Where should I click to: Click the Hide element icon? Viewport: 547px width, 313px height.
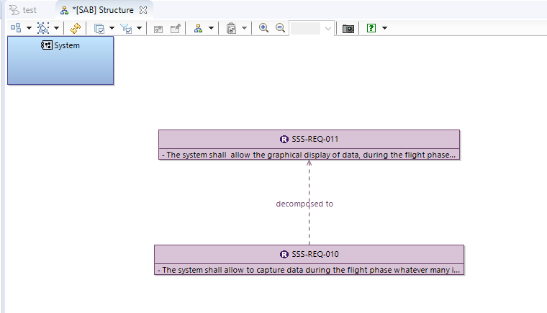coord(158,29)
